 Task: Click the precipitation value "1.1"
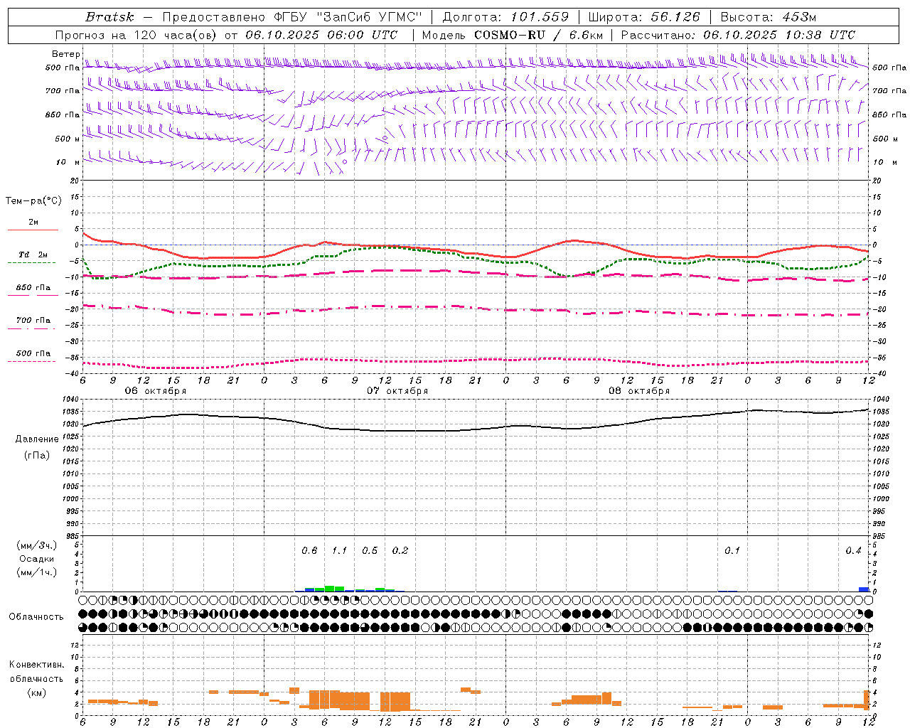coord(340,550)
